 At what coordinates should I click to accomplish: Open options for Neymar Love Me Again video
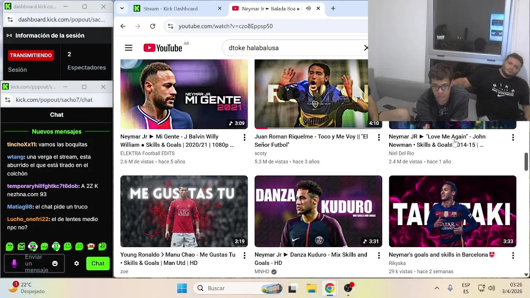pyautogui.click(x=513, y=137)
